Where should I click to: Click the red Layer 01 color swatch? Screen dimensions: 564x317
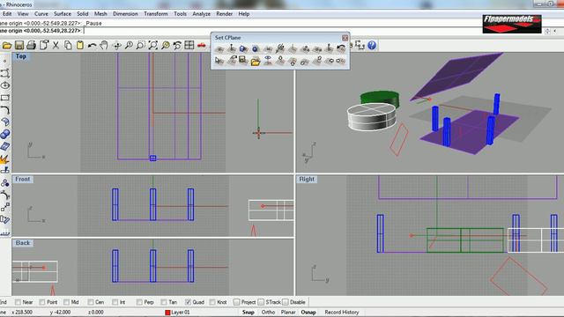tap(167, 313)
